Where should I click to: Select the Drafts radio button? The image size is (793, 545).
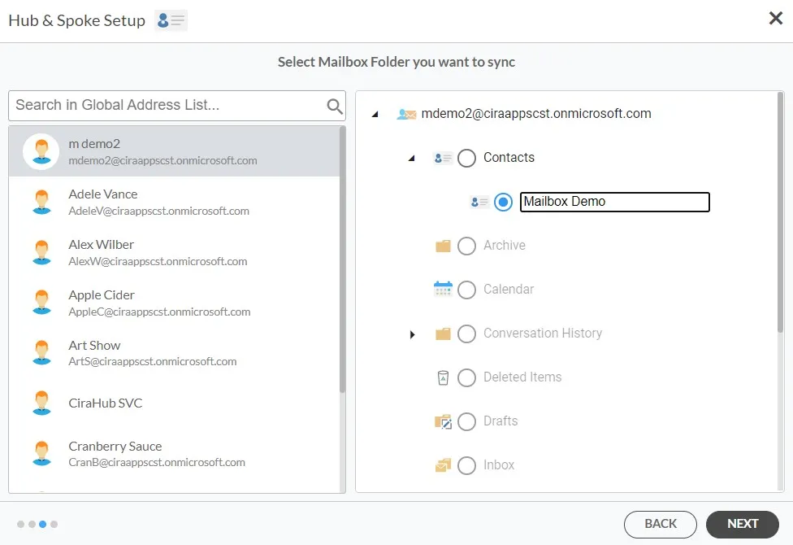coord(467,421)
